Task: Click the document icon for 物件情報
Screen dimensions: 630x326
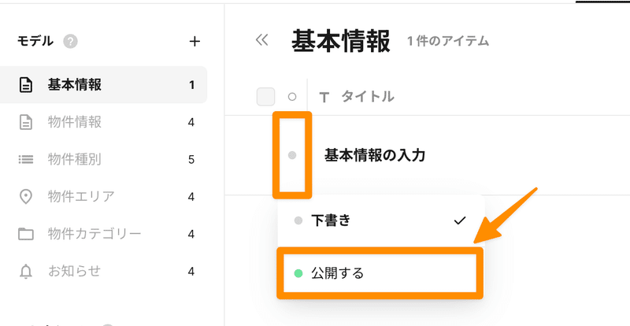Action: point(26,122)
